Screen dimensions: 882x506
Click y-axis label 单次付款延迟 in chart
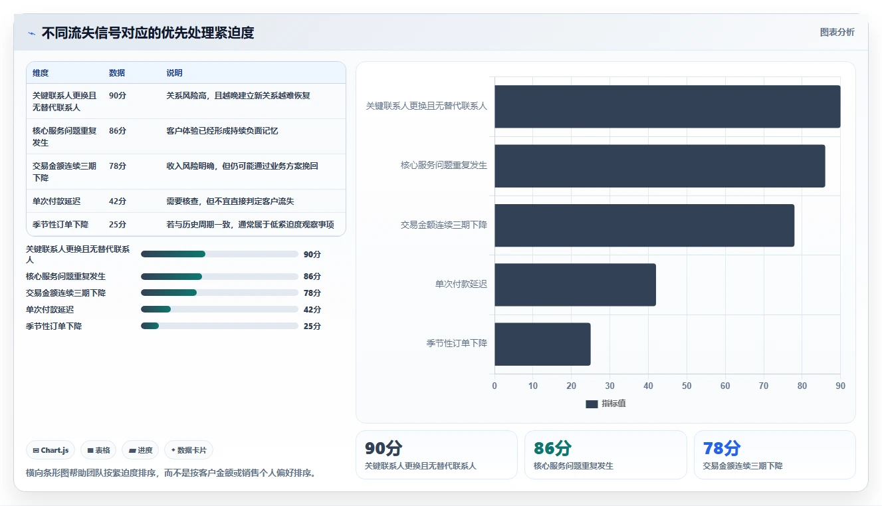point(461,284)
